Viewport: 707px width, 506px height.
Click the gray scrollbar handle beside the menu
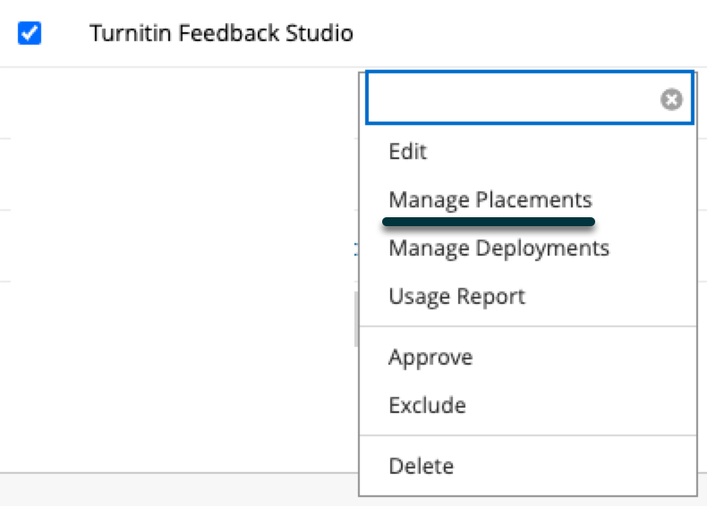coord(356,319)
